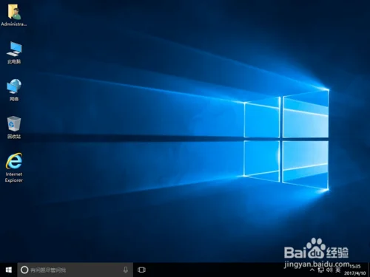Click the Cortana circle icon
Image resolution: width=370 pixels, height=277 pixels.
pos(24,270)
